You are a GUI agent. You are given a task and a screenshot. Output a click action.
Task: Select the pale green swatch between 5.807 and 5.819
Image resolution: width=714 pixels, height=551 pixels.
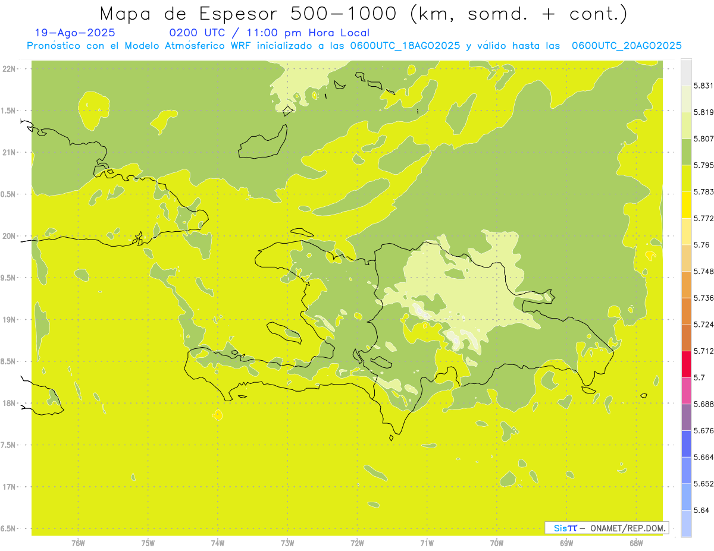(x=686, y=125)
